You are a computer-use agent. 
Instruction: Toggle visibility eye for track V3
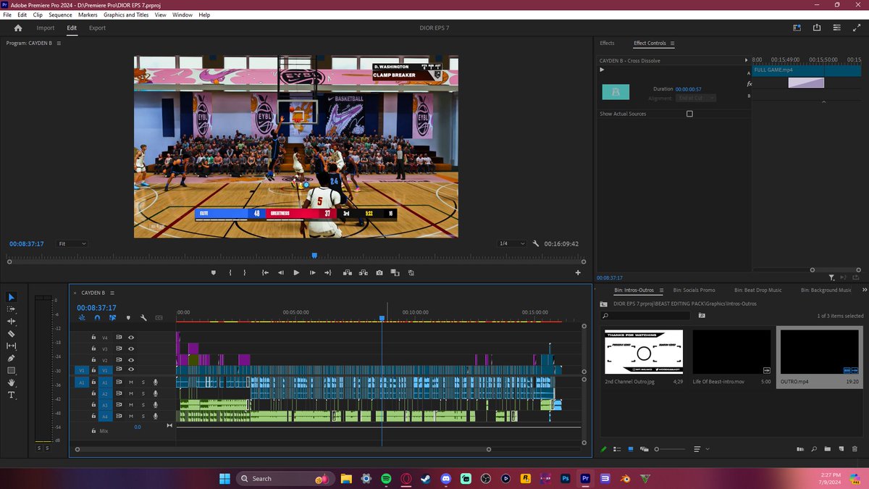(x=131, y=348)
